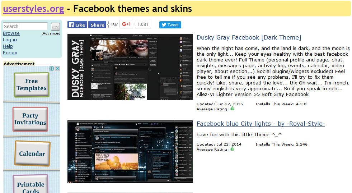
Task: Click into the Search text field
Action: [25, 26]
